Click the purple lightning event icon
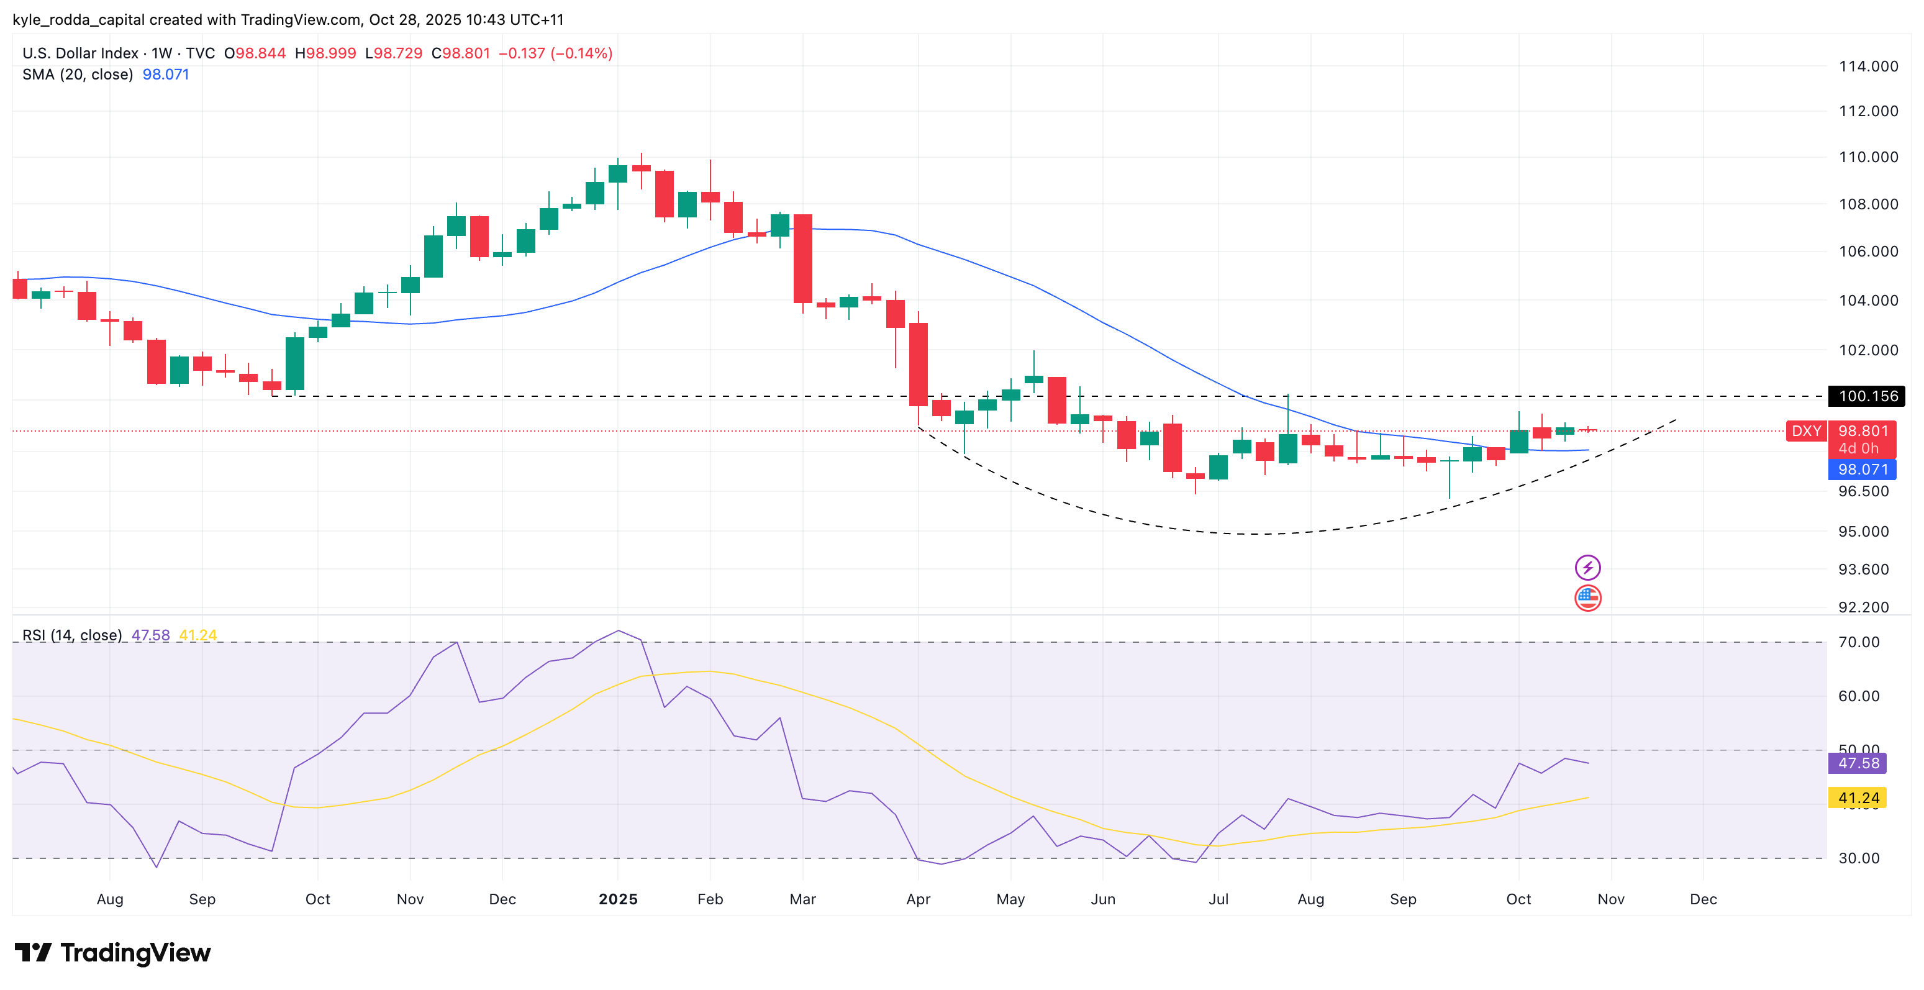The height and width of the screenshot is (990, 1924). (x=1587, y=567)
